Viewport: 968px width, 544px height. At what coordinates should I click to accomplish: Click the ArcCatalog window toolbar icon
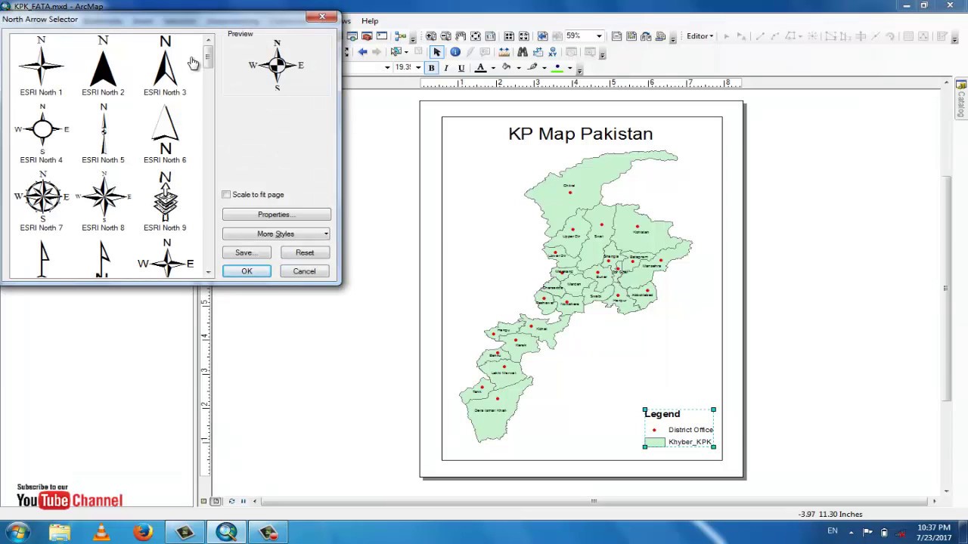pos(352,36)
